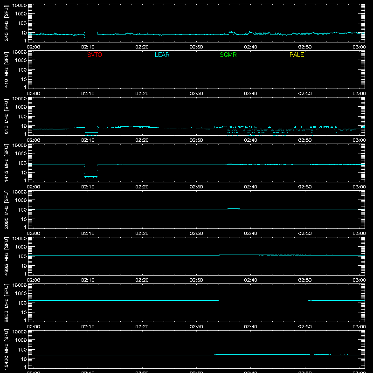
Task: Click the 10 y-axis value of 1415 MHz panel
Action: (x=24, y=173)
